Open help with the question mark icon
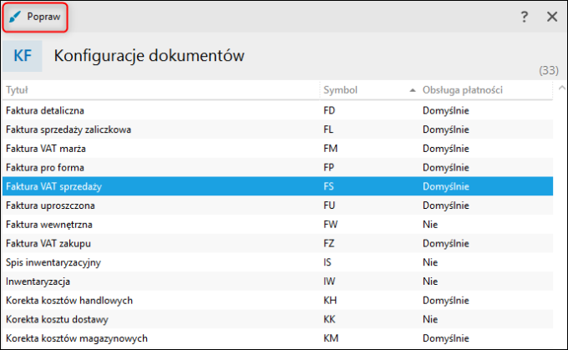Image resolution: width=568 pixels, height=350 pixels. [525, 17]
